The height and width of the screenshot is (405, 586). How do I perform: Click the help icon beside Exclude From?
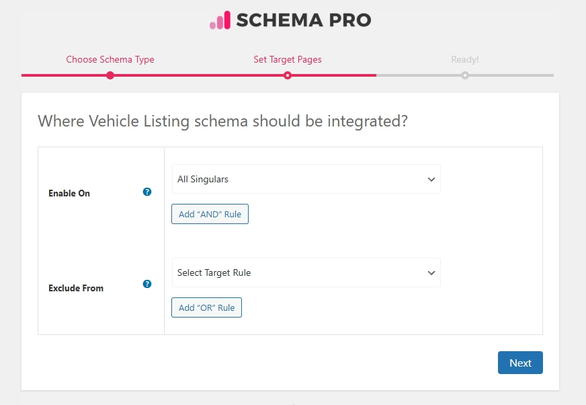146,284
